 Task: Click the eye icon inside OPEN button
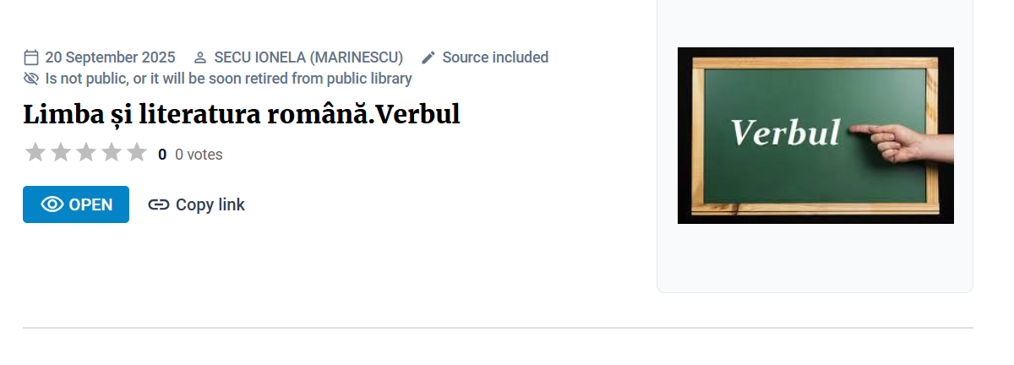pyautogui.click(x=52, y=204)
